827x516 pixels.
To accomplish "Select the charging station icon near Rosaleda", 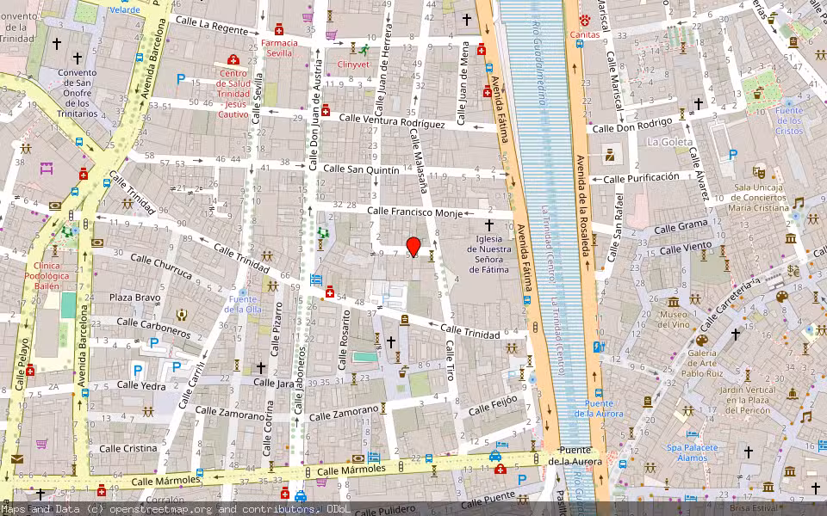I will [x=598, y=347].
